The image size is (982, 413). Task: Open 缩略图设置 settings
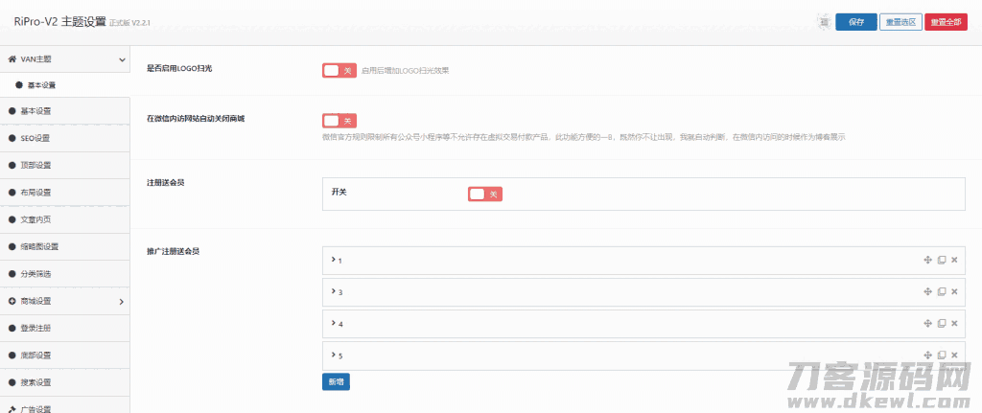click(x=65, y=246)
